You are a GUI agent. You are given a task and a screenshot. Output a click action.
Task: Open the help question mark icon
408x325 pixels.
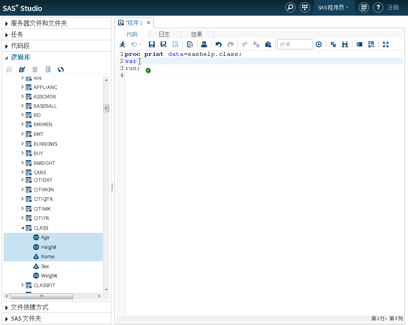pyautogui.click(x=378, y=7)
